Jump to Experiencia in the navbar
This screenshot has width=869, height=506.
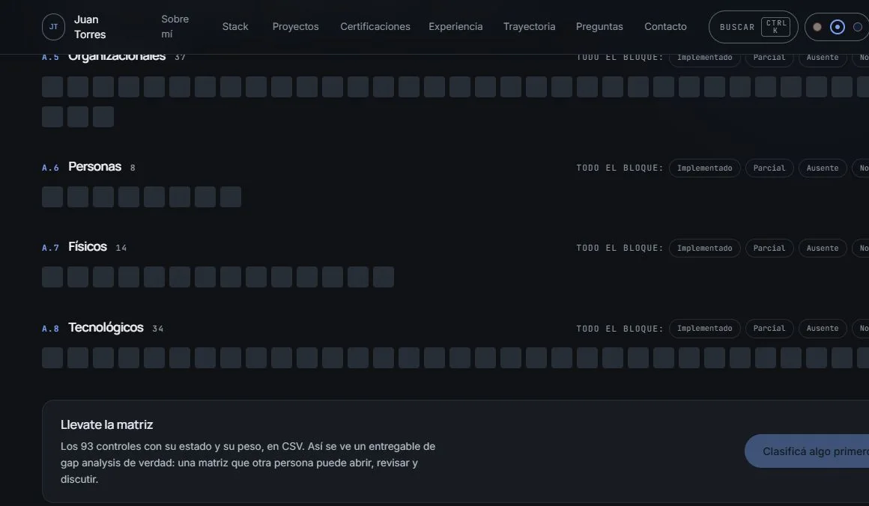[x=455, y=27]
